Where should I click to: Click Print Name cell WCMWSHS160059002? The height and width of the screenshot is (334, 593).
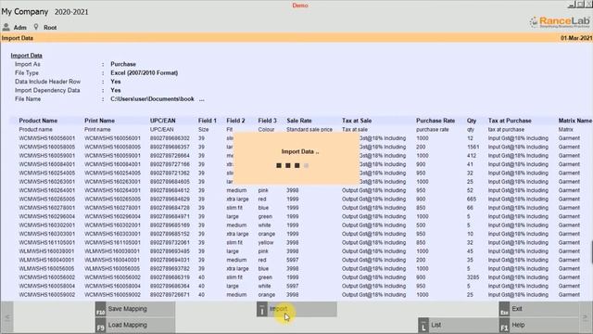(112, 295)
